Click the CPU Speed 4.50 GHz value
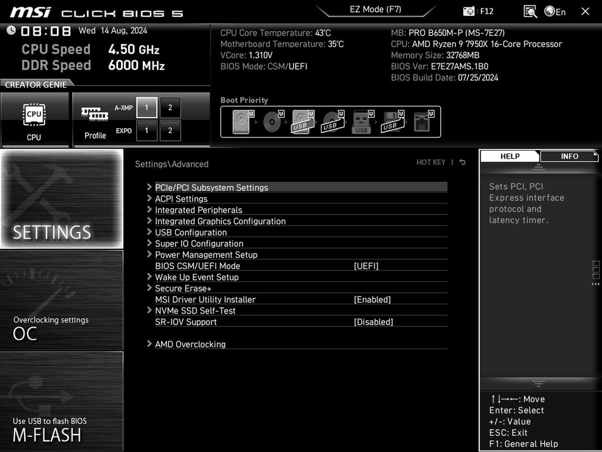Viewport: 602px width, 452px height. click(134, 49)
